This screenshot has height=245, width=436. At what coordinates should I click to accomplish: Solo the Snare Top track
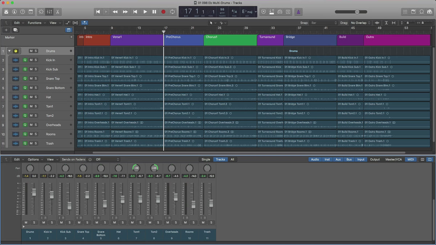coord(36,79)
